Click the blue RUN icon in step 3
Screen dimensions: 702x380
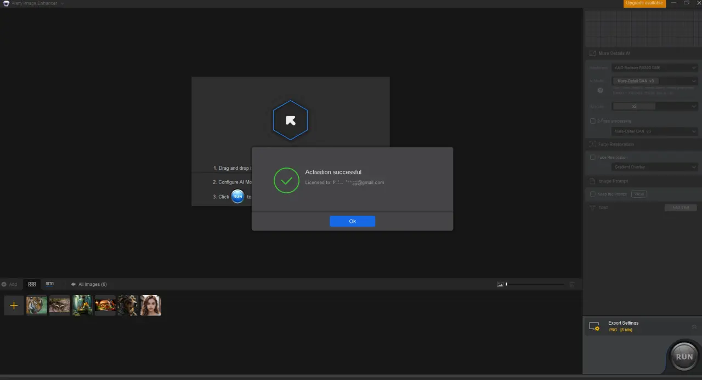pyautogui.click(x=237, y=196)
